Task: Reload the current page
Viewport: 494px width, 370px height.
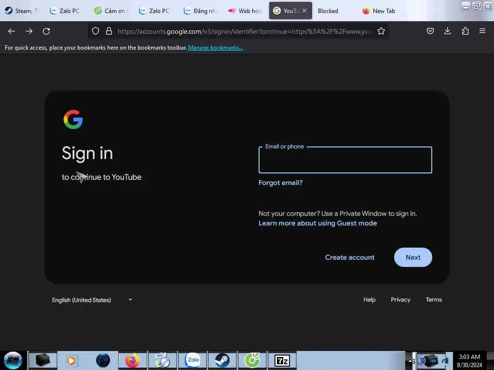Action: click(x=46, y=31)
